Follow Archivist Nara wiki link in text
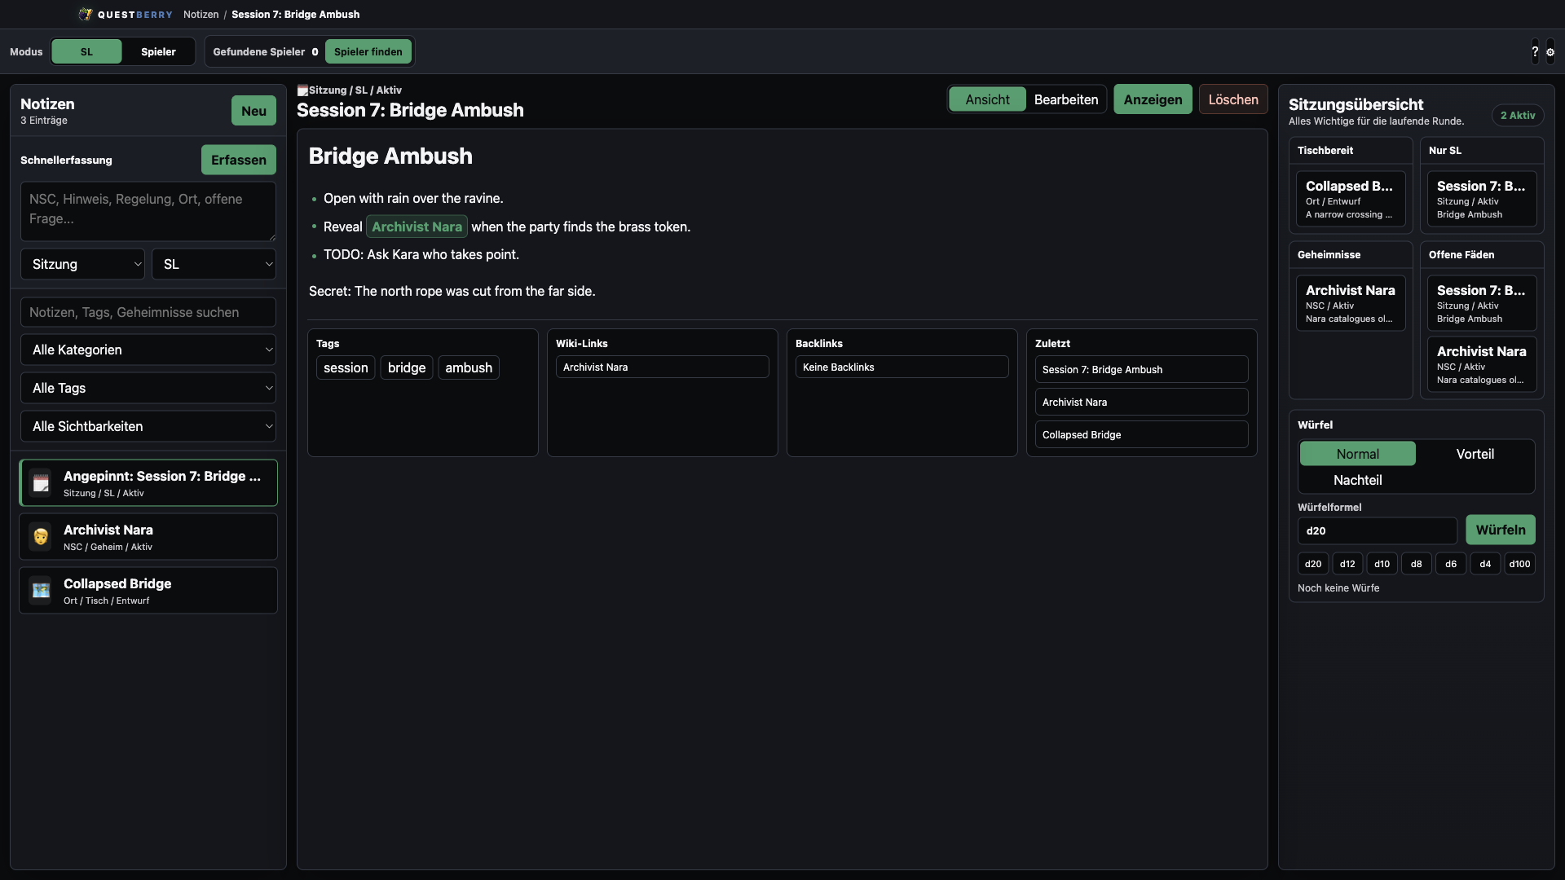The height and width of the screenshot is (880, 1565). coord(417,227)
